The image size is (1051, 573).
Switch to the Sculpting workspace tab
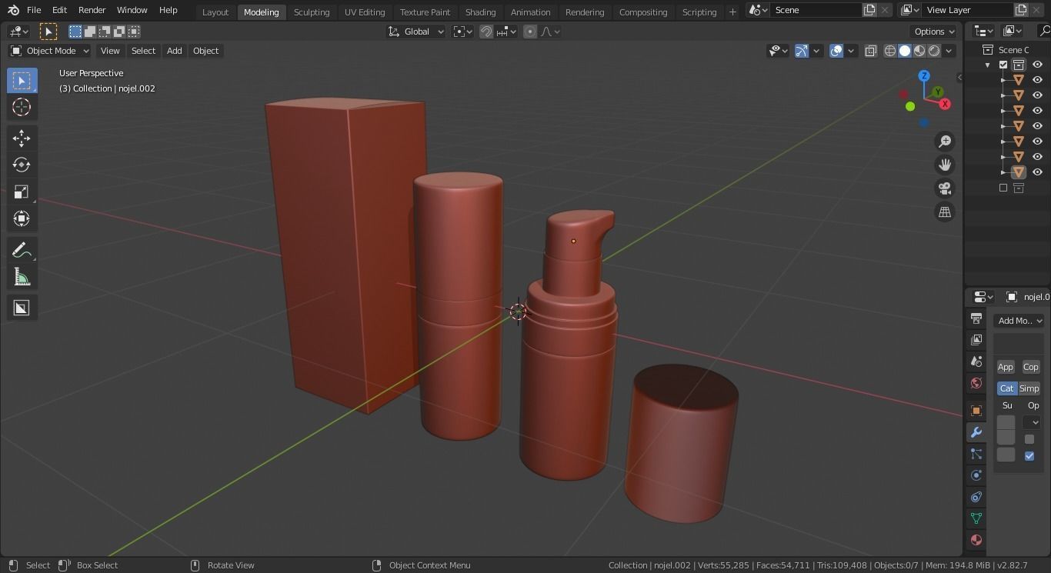[312, 12]
